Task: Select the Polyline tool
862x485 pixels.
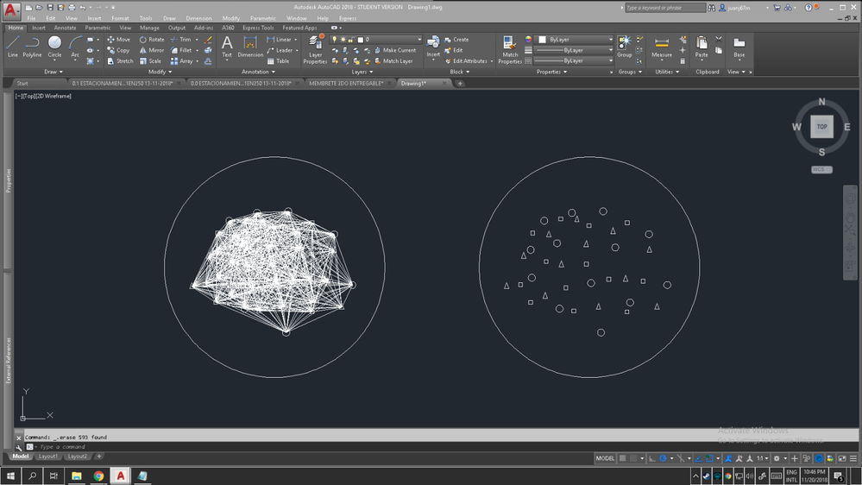Action: pos(32,46)
